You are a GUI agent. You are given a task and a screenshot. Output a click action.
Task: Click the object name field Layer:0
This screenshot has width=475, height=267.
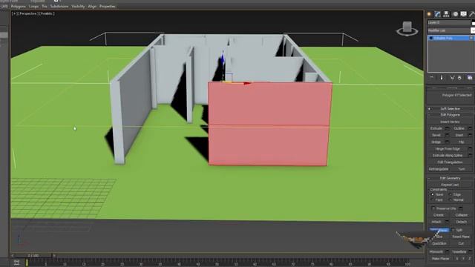449,22
